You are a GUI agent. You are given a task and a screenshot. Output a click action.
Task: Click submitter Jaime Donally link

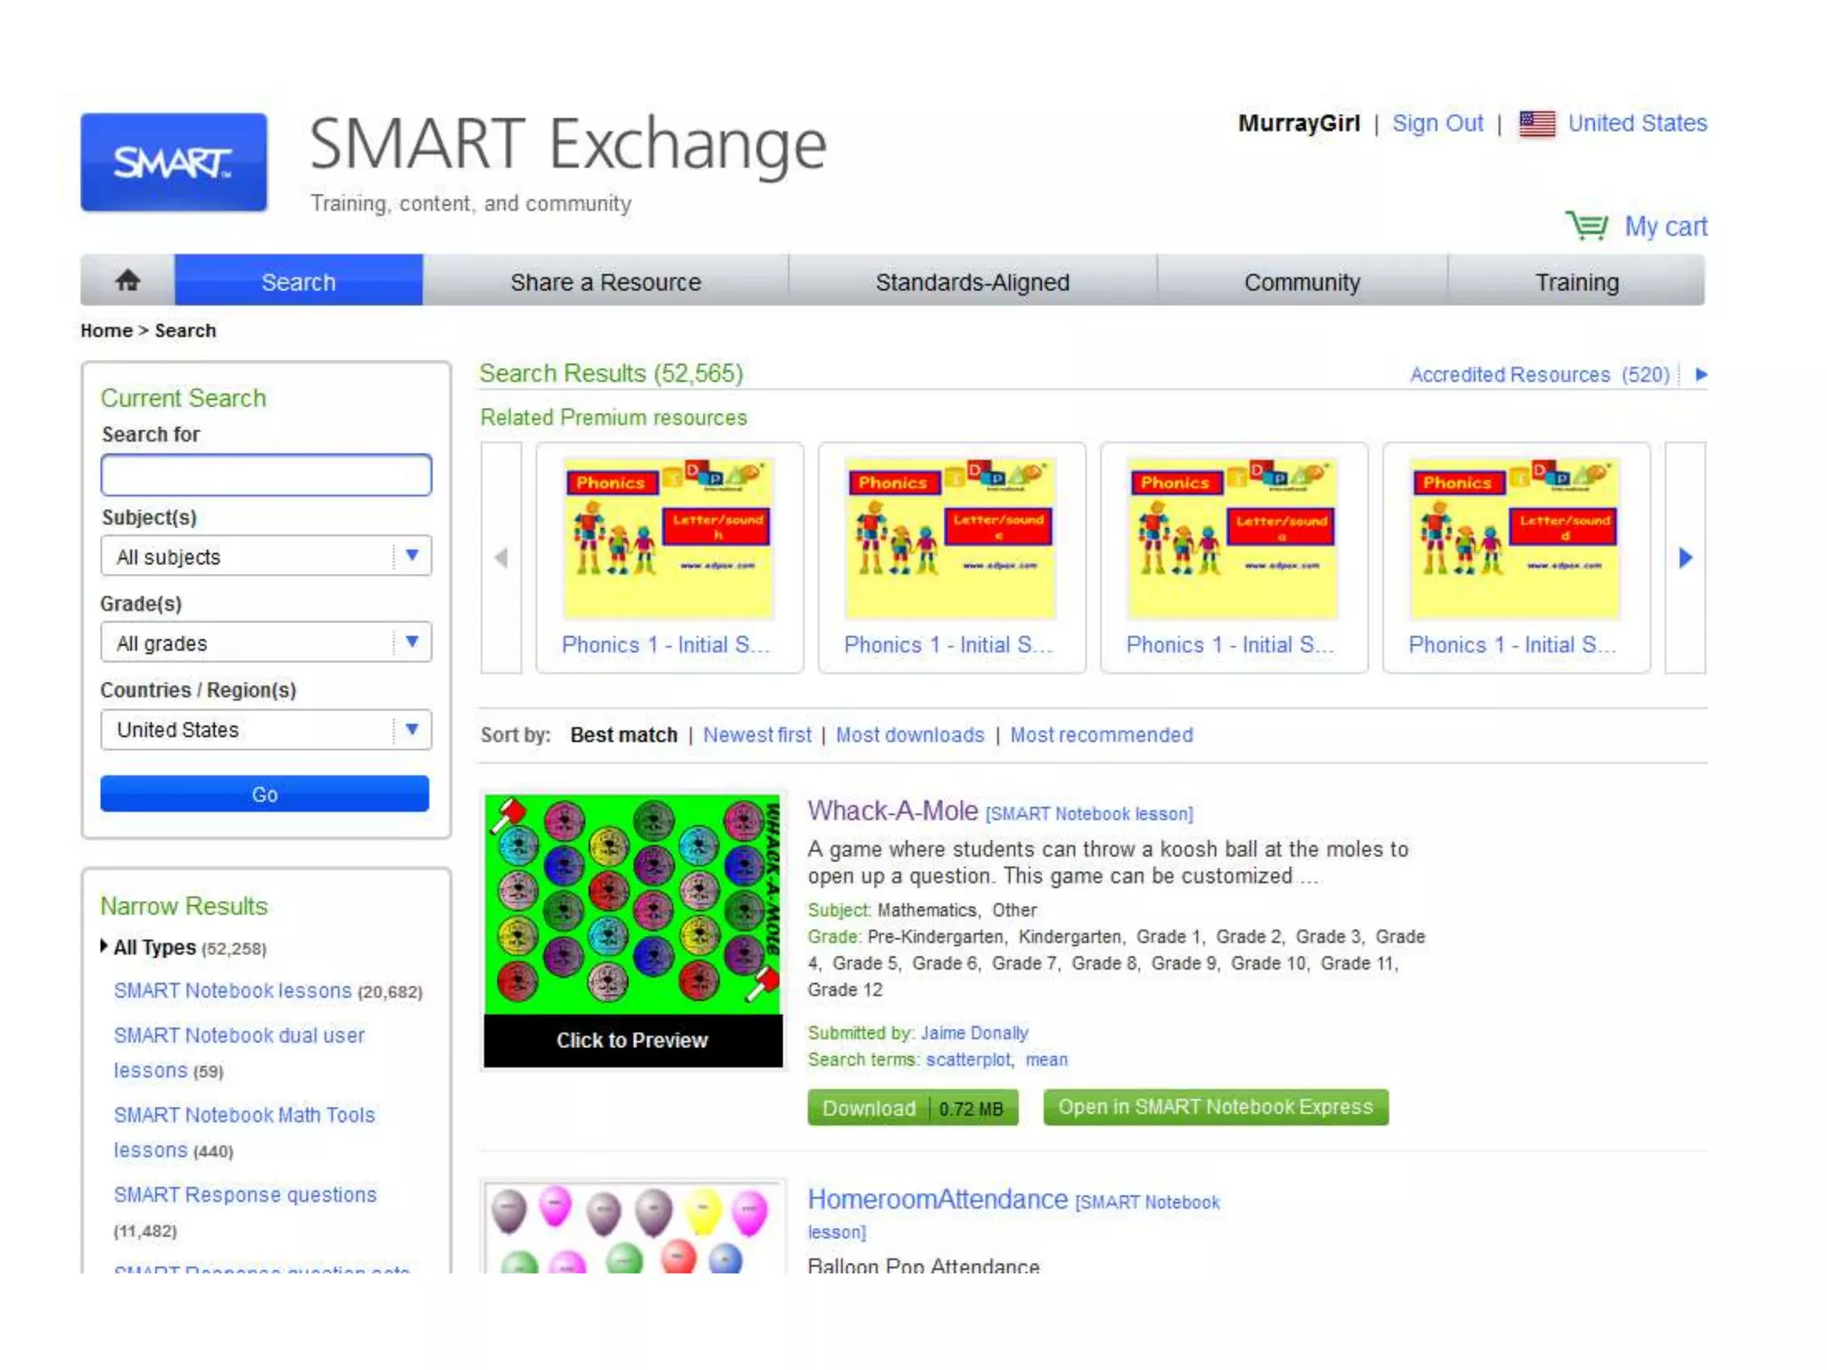click(x=974, y=1033)
